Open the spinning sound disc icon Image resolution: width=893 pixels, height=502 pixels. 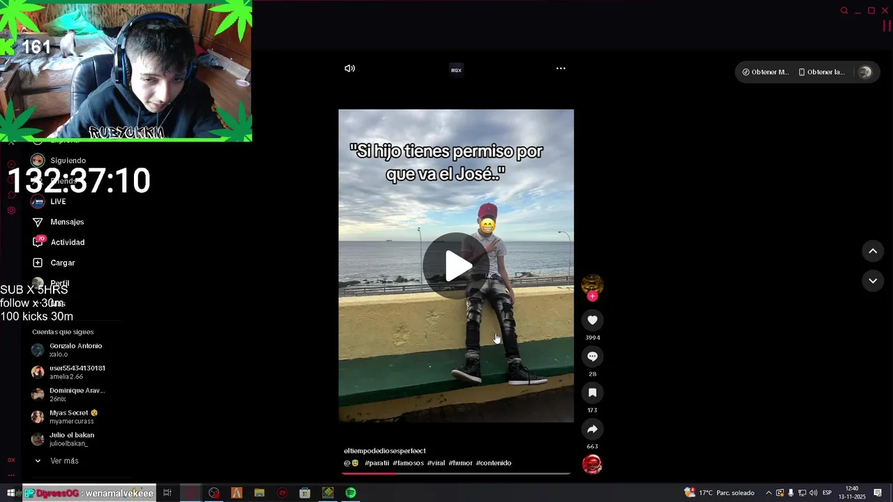point(592,464)
